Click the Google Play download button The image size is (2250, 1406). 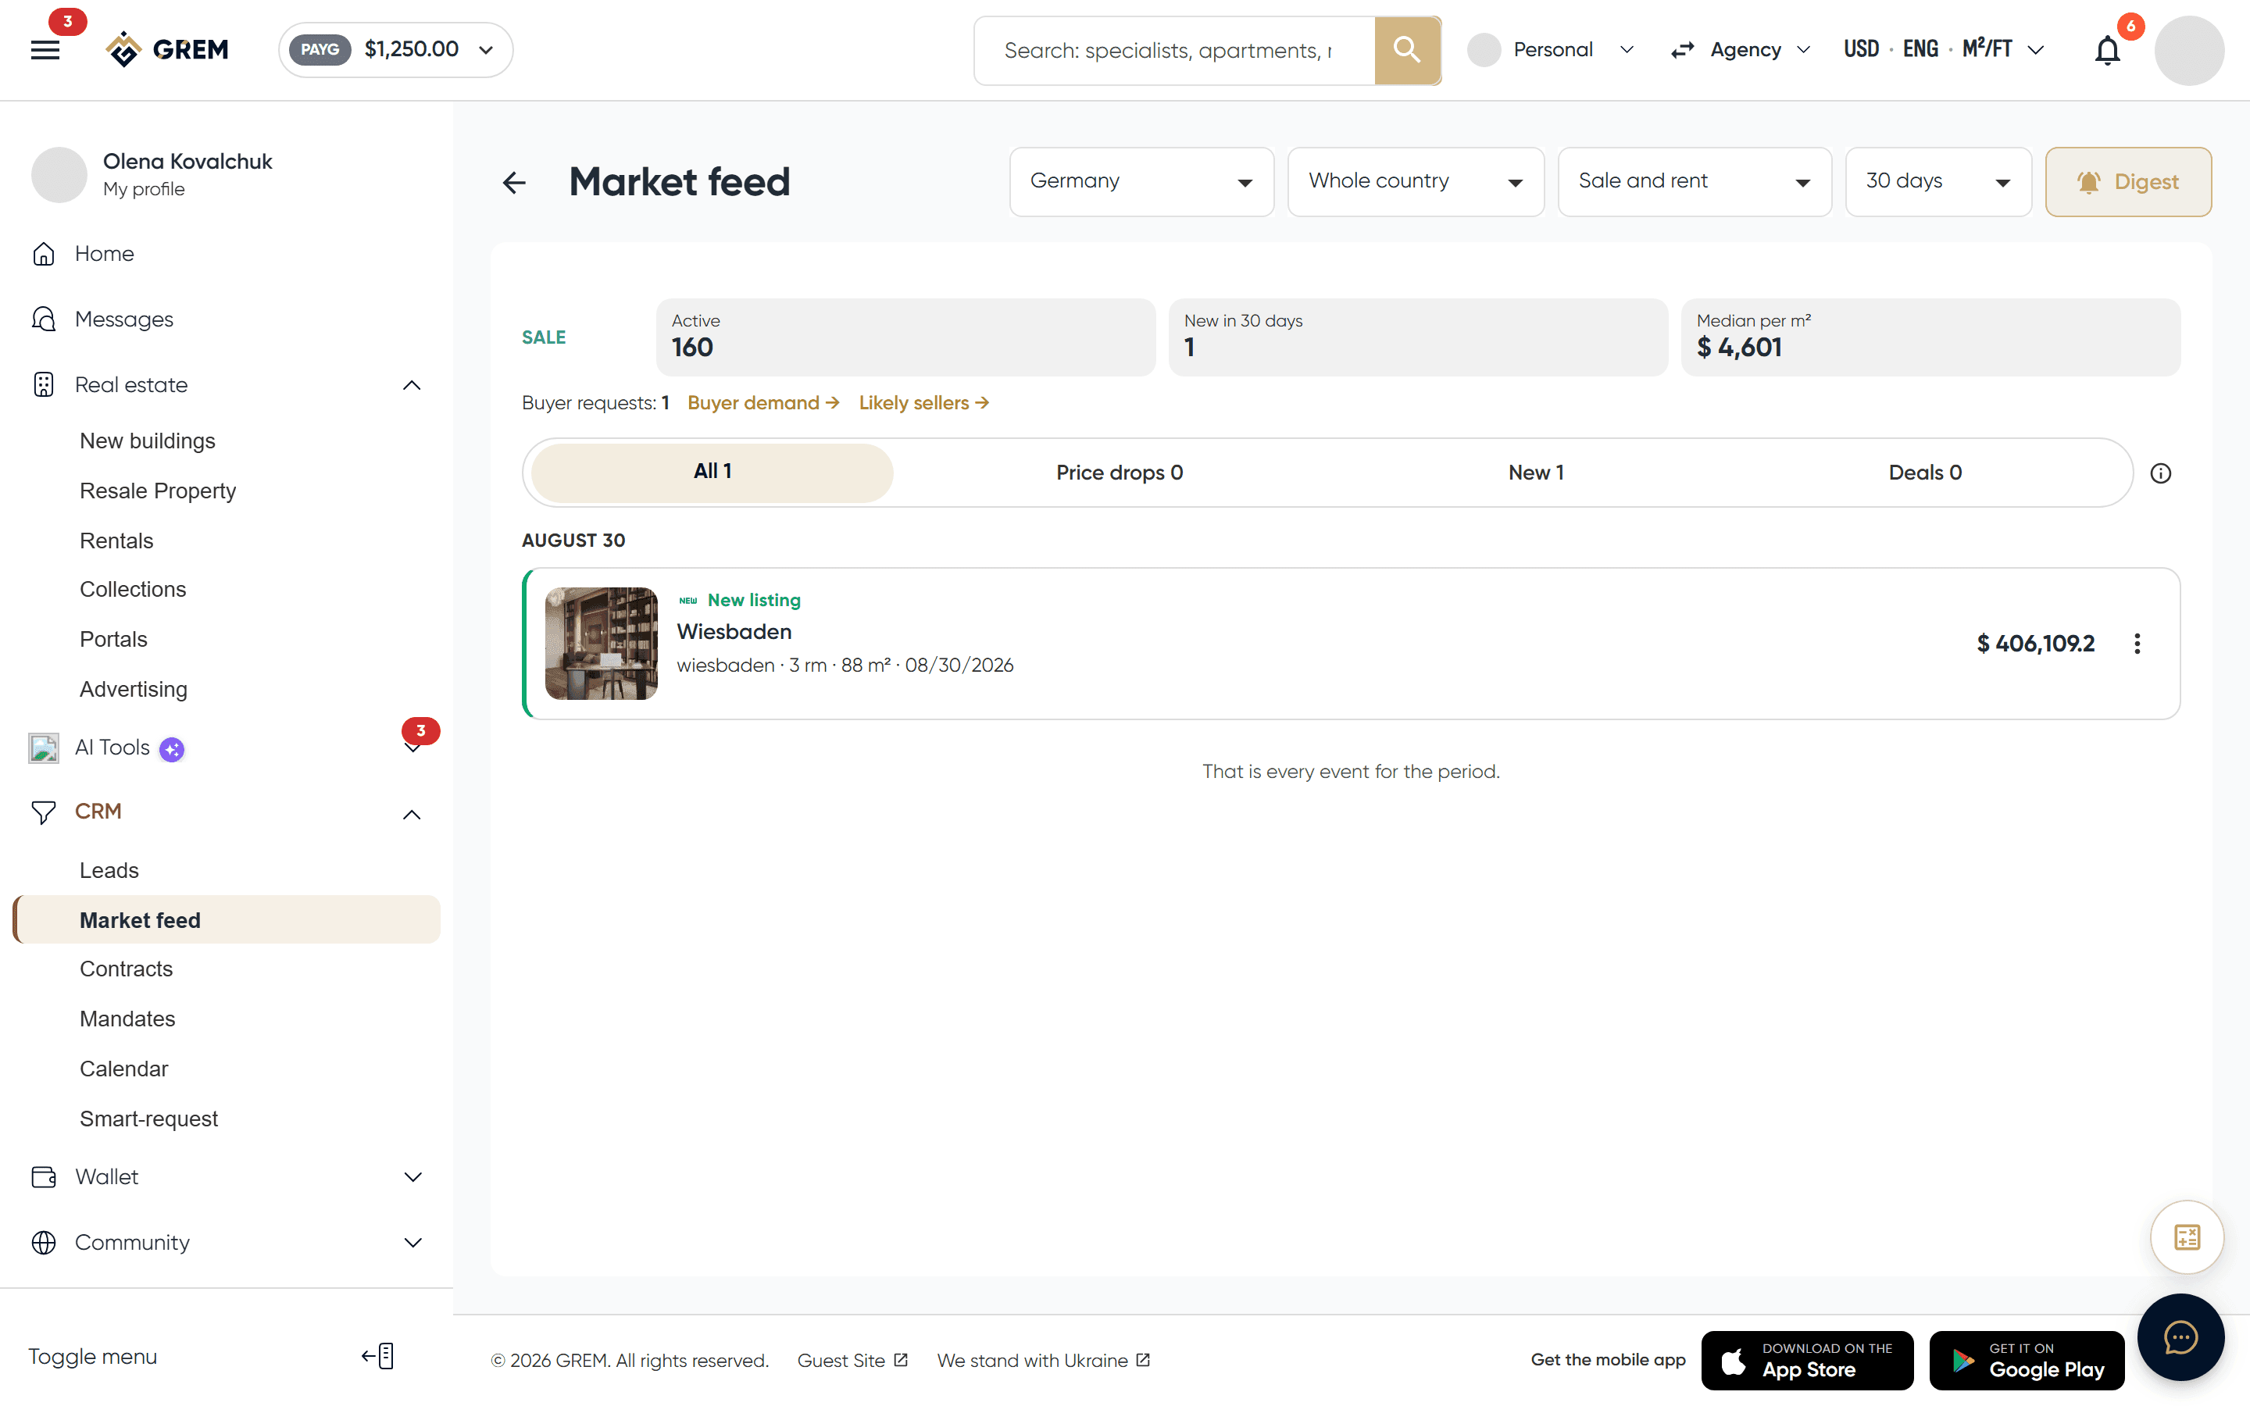click(x=2026, y=1359)
